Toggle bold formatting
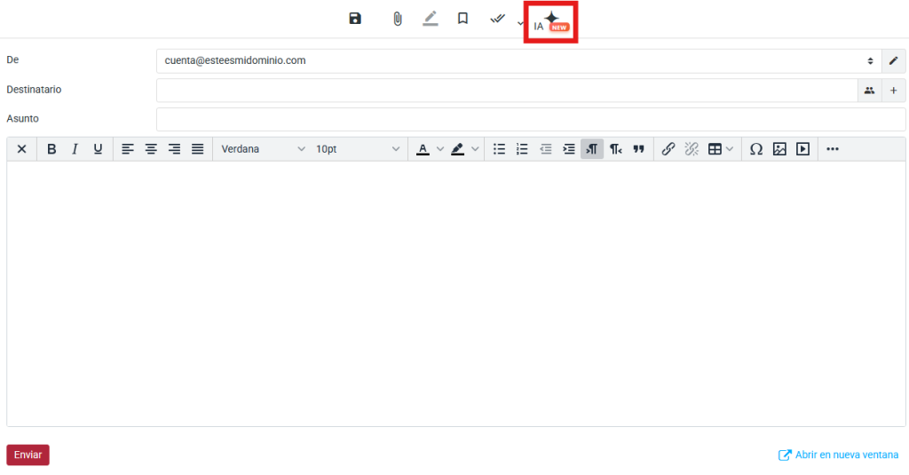Screen dimensions: 909x475 click(x=51, y=149)
